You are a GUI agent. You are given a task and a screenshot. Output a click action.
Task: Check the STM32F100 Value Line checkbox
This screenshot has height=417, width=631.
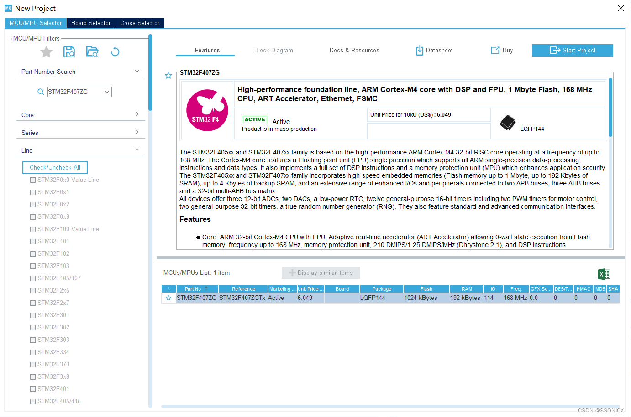click(33, 229)
